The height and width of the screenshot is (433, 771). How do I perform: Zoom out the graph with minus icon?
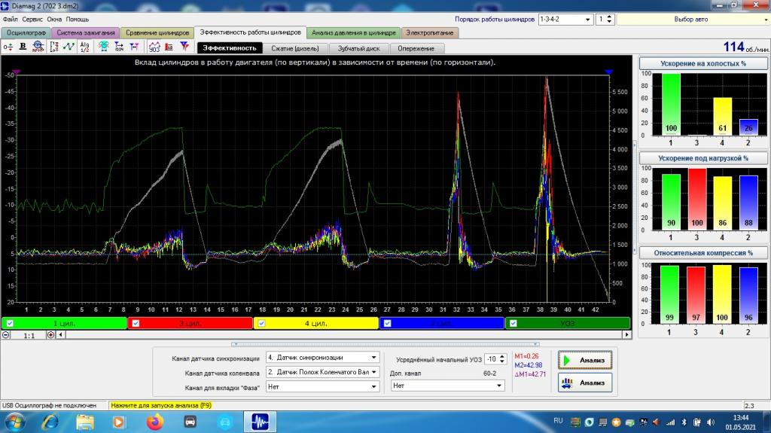point(5,334)
